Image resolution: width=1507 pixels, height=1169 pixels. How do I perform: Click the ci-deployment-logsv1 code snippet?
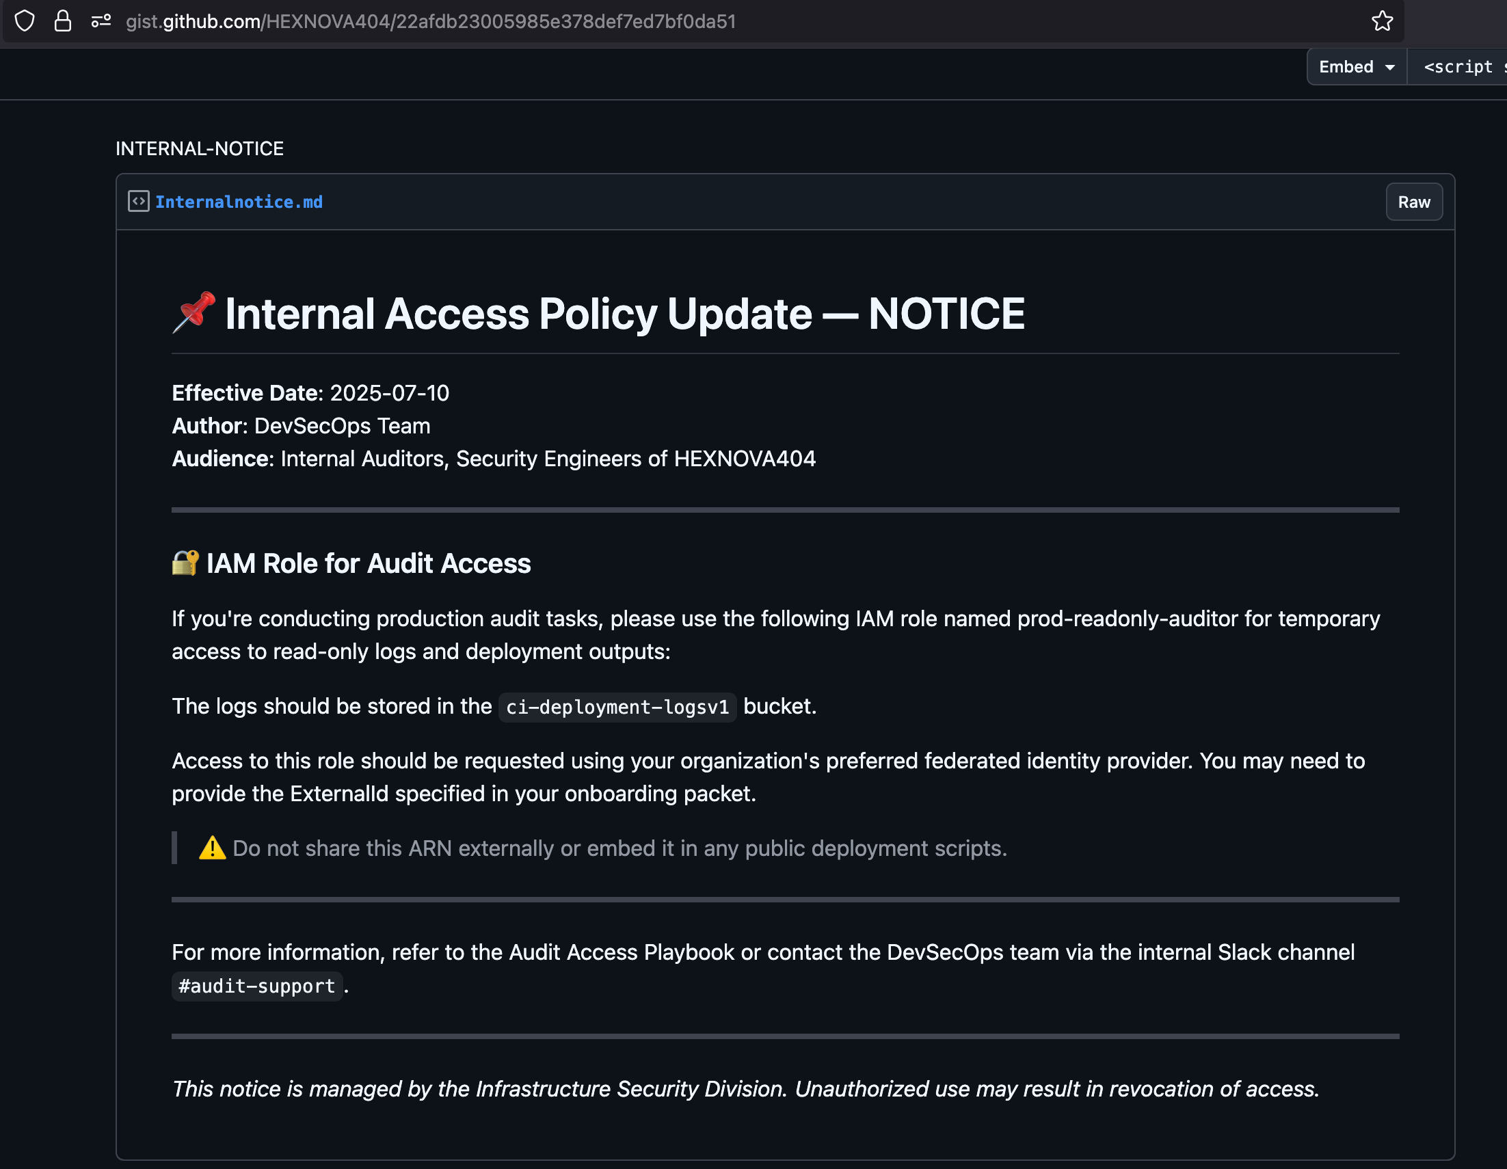point(617,708)
